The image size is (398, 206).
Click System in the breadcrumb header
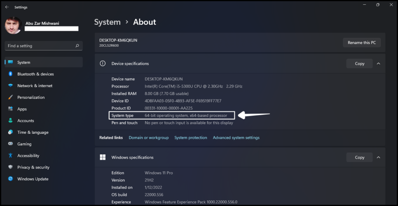(107, 22)
